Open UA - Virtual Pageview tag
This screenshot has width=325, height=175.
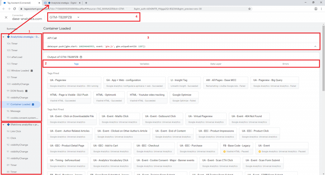[206, 119]
